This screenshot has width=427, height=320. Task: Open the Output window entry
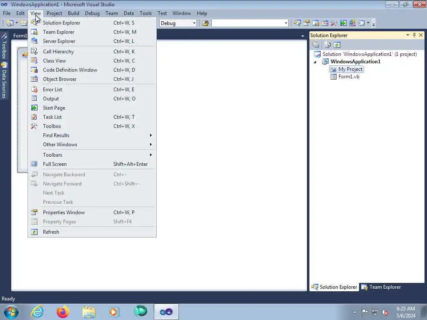(92, 99)
